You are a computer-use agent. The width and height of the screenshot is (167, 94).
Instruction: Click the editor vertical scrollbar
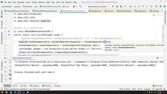[x=163, y=34]
